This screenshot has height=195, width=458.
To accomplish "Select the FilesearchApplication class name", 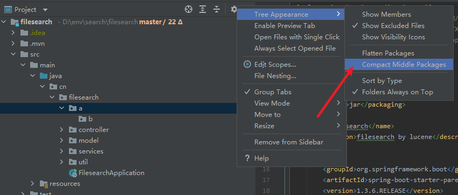I will click(112, 173).
